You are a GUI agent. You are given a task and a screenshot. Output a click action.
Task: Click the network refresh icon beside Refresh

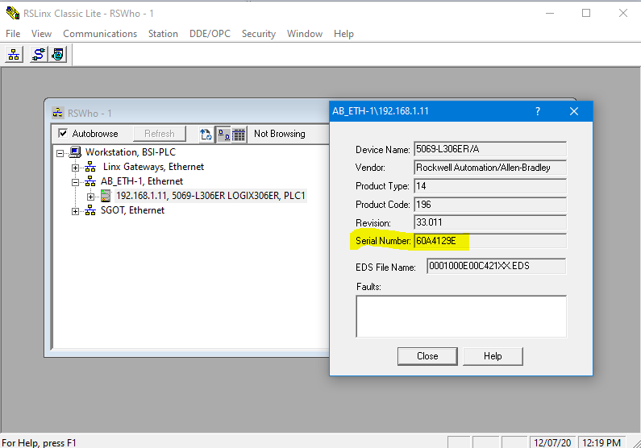pyautogui.click(x=206, y=134)
